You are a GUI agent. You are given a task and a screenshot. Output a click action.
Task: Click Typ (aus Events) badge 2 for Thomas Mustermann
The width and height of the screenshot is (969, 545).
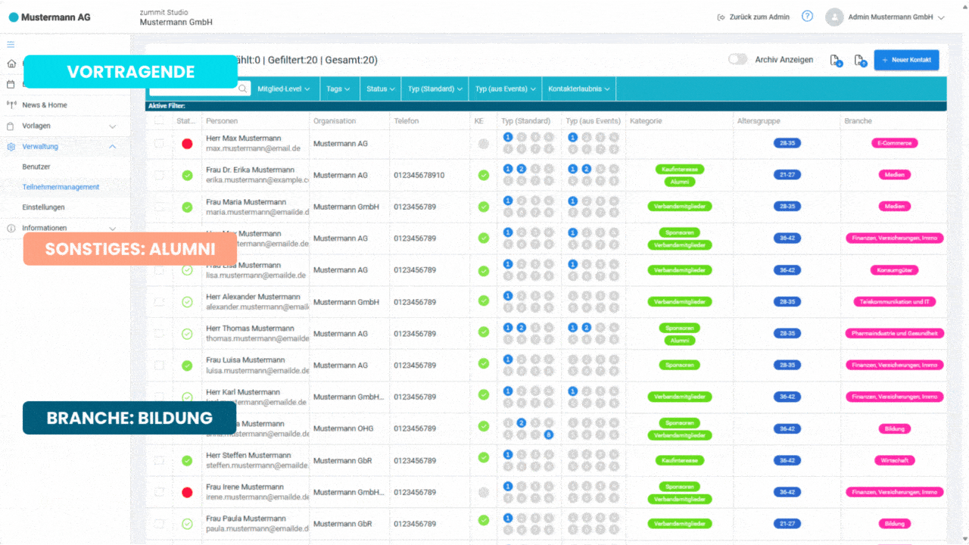click(587, 328)
